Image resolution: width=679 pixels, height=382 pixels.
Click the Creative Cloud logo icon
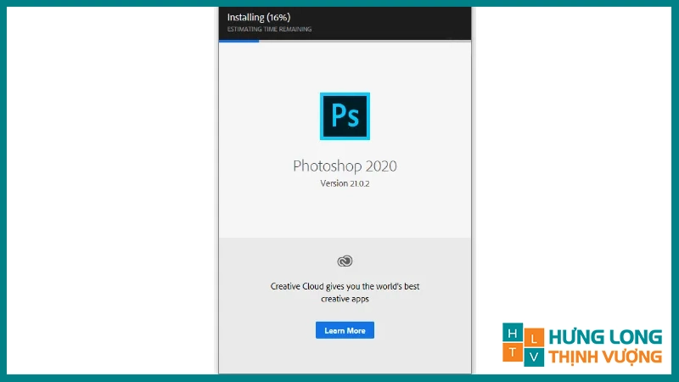[x=345, y=261]
